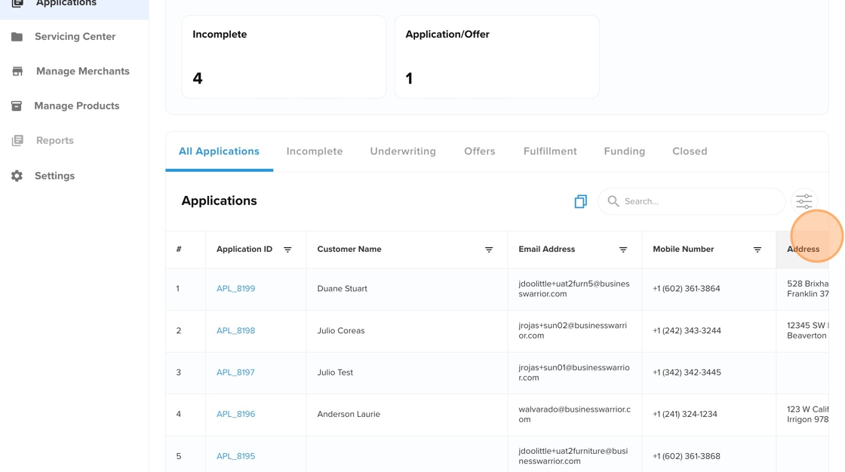Open the Offers tab
This screenshot has width=845, height=472.
480,152
